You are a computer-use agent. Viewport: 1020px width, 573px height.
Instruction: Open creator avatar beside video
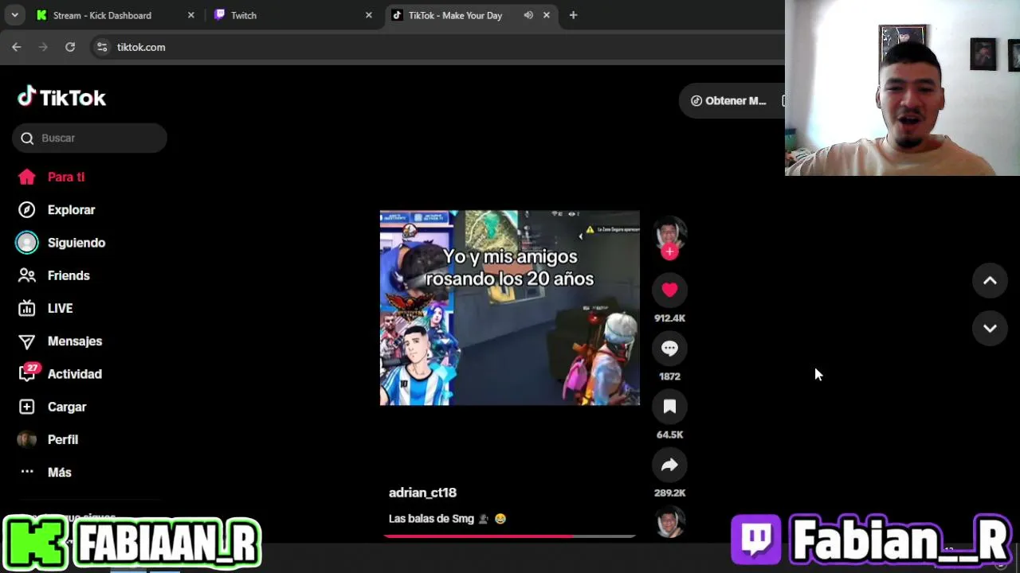click(x=669, y=233)
